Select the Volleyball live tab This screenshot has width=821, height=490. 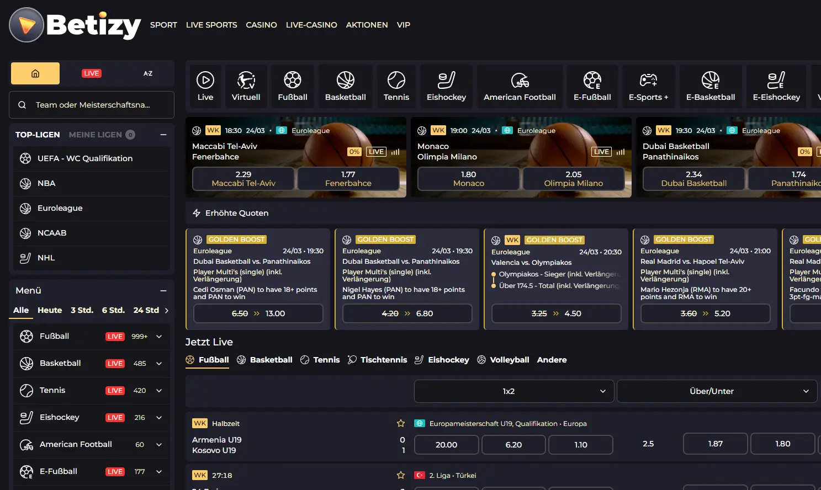tap(503, 360)
